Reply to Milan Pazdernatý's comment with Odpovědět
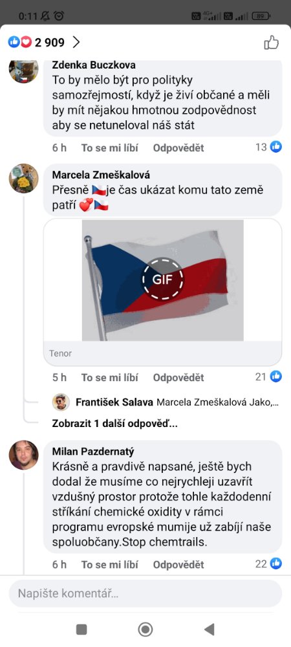Viewport: 291px width, 647px height. pos(178,564)
